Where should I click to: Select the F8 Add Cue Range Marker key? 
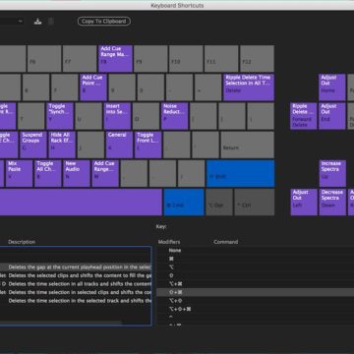tap(115, 59)
